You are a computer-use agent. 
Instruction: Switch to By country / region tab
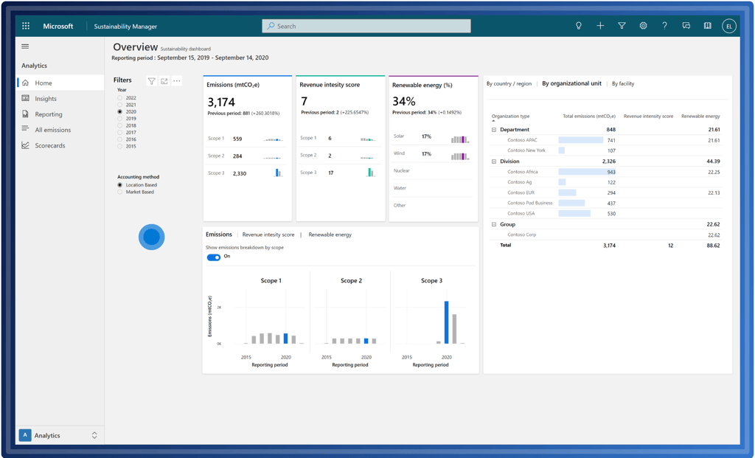coord(509,84)
